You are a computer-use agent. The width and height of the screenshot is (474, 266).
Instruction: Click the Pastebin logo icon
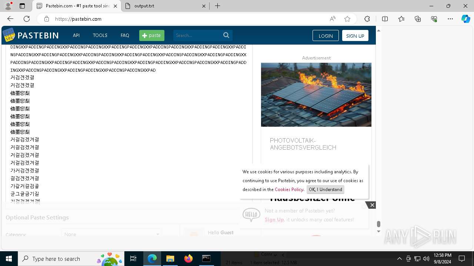click(9, 35)
